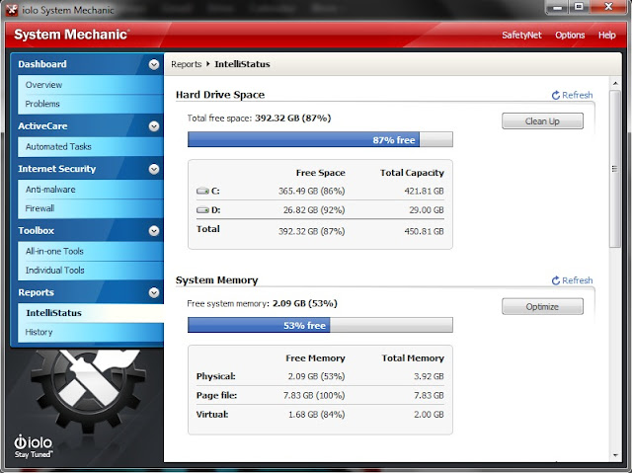
Task: Minimize the System Mechanic window
Action: tap(557, 7)
